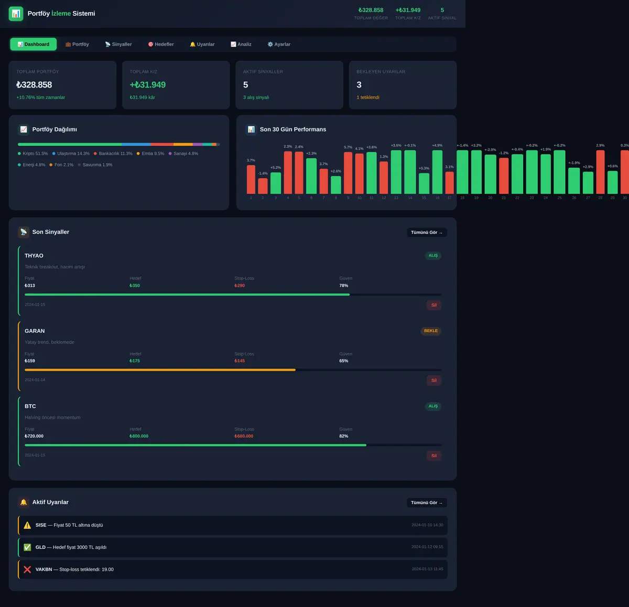
Task: Click the warning triangle icon on SISE alert
Action: [27, 525]
